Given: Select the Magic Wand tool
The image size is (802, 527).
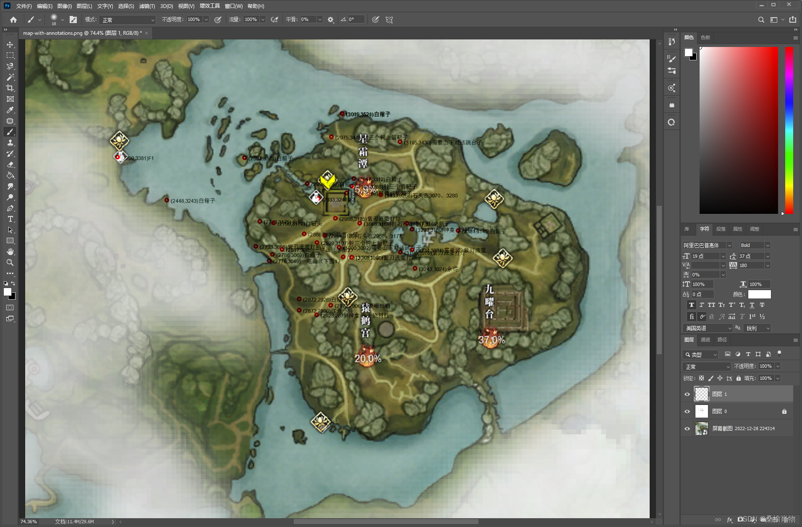Looking at the screenshot, I should coord(10,77).
